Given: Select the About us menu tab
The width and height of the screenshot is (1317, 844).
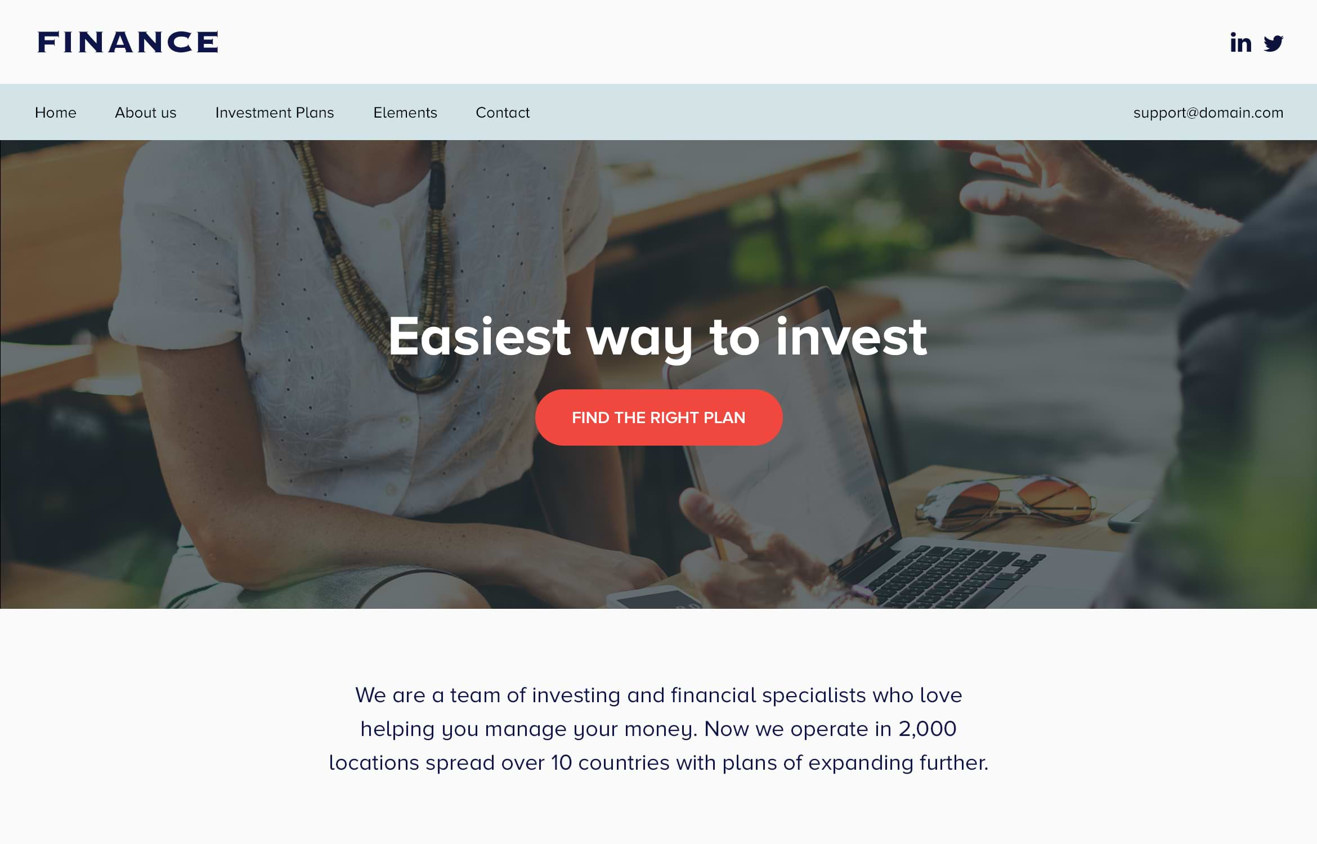Looking at the screenshot, I should click(x=146, y=113).
